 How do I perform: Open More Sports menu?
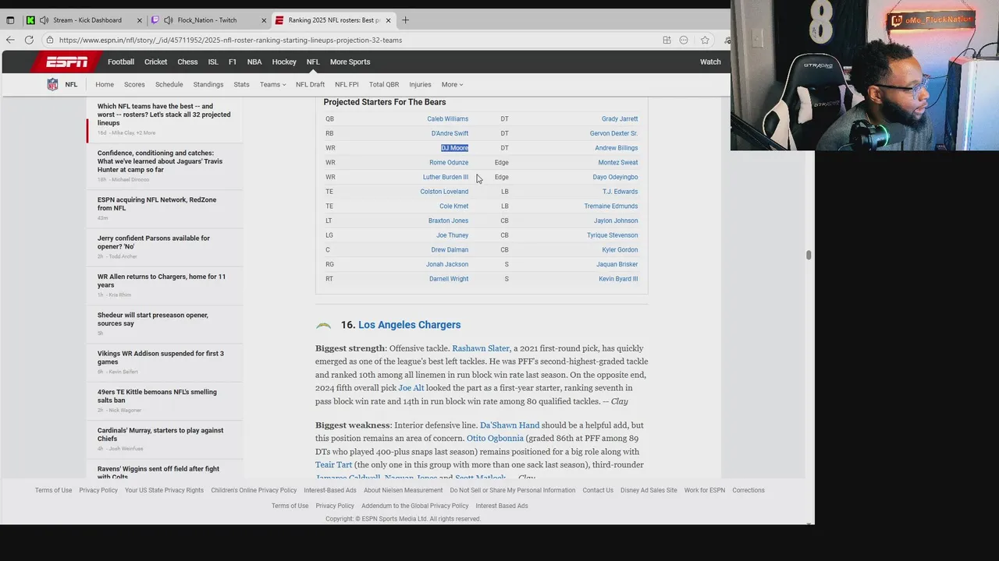[x=350, y=62]
